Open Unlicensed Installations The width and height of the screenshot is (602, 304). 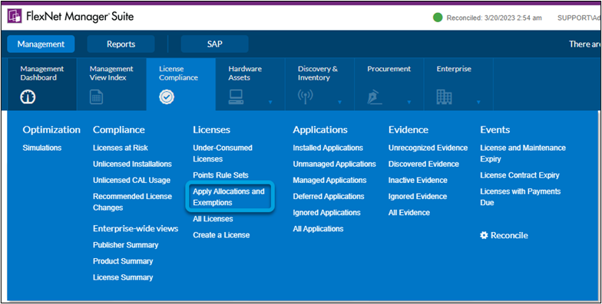point(132,164)
